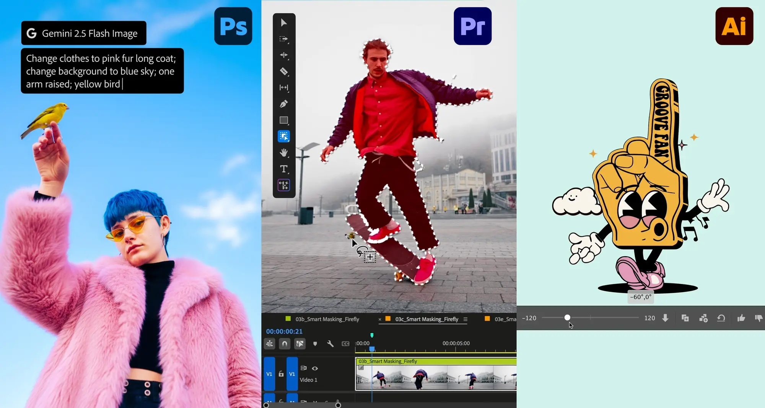Switch to the 03b_Smart Masking_Firefly sequence tab
This screenshot has width=765, height=408.
pos(325,319)
